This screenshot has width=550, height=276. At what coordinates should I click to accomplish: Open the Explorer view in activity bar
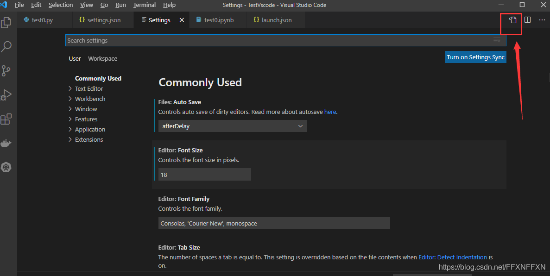pyautogui.click(x=6, y=23)
